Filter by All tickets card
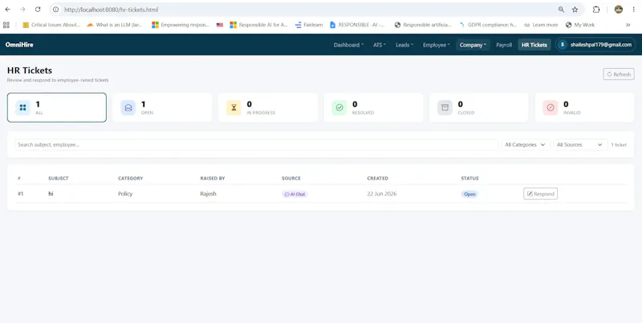This screenshot has height=323, width=642. point(57,107)
